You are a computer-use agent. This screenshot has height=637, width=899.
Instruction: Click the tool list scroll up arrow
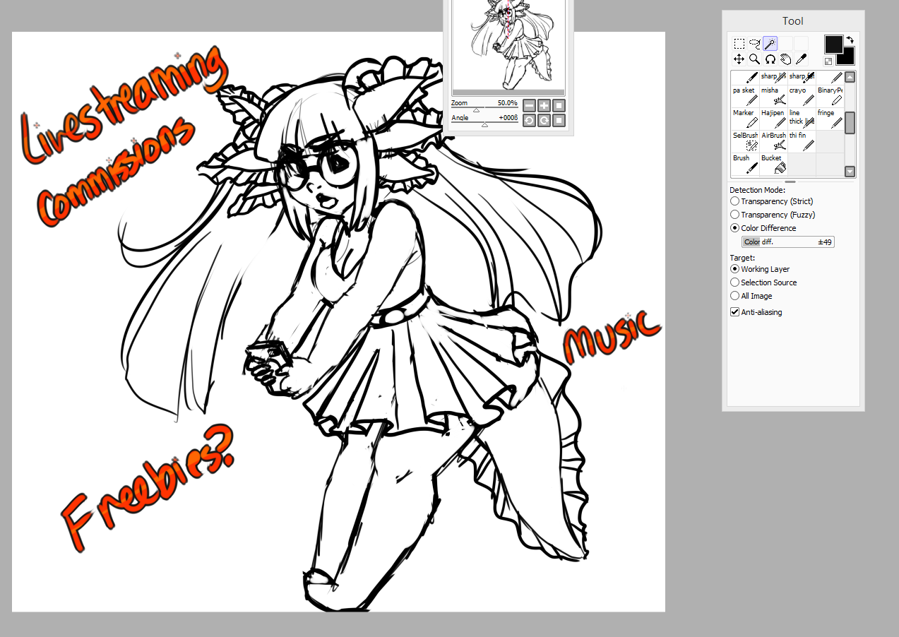[x=850, y=77]
